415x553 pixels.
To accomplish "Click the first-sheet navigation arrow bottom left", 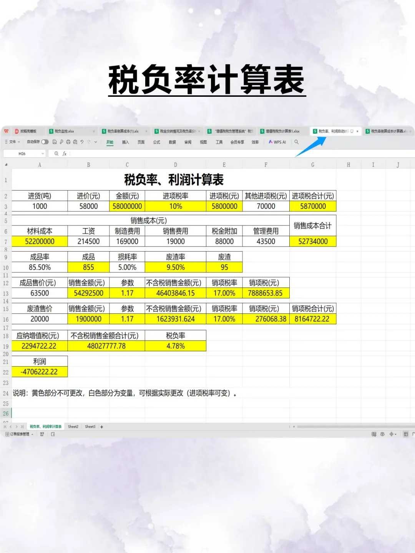I will (5, 427).
